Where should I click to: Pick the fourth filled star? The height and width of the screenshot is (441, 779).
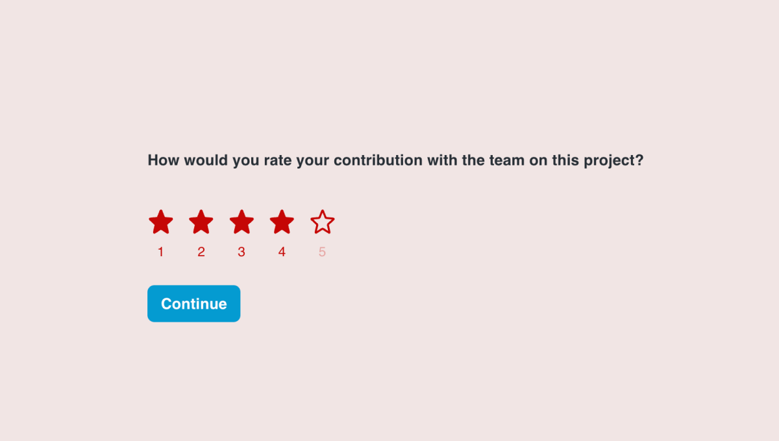pyautogui.click(x=282, y=222)
